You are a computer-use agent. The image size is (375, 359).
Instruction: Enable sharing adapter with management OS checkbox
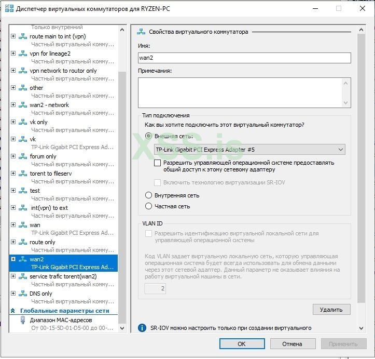pyautogui.click(x=157, y=163)
